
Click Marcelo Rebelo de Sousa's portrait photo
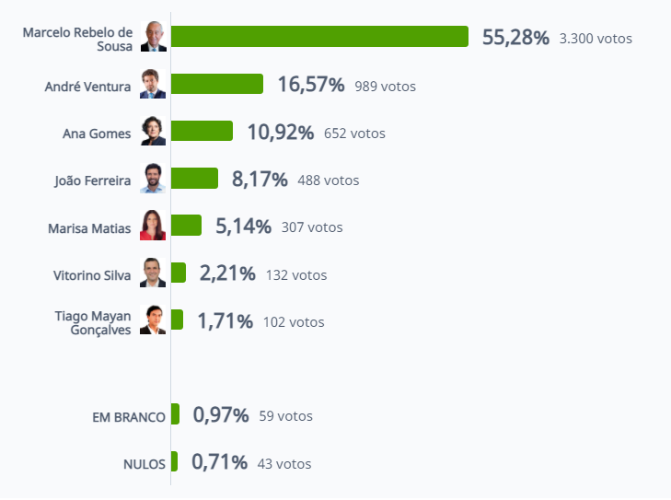pos(153,37)
